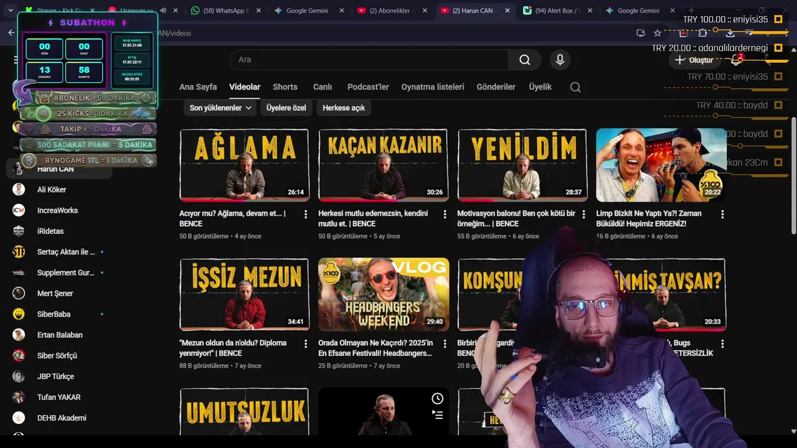Open the KAÇAN KAZANIR video thumbnail

(383, 165)
